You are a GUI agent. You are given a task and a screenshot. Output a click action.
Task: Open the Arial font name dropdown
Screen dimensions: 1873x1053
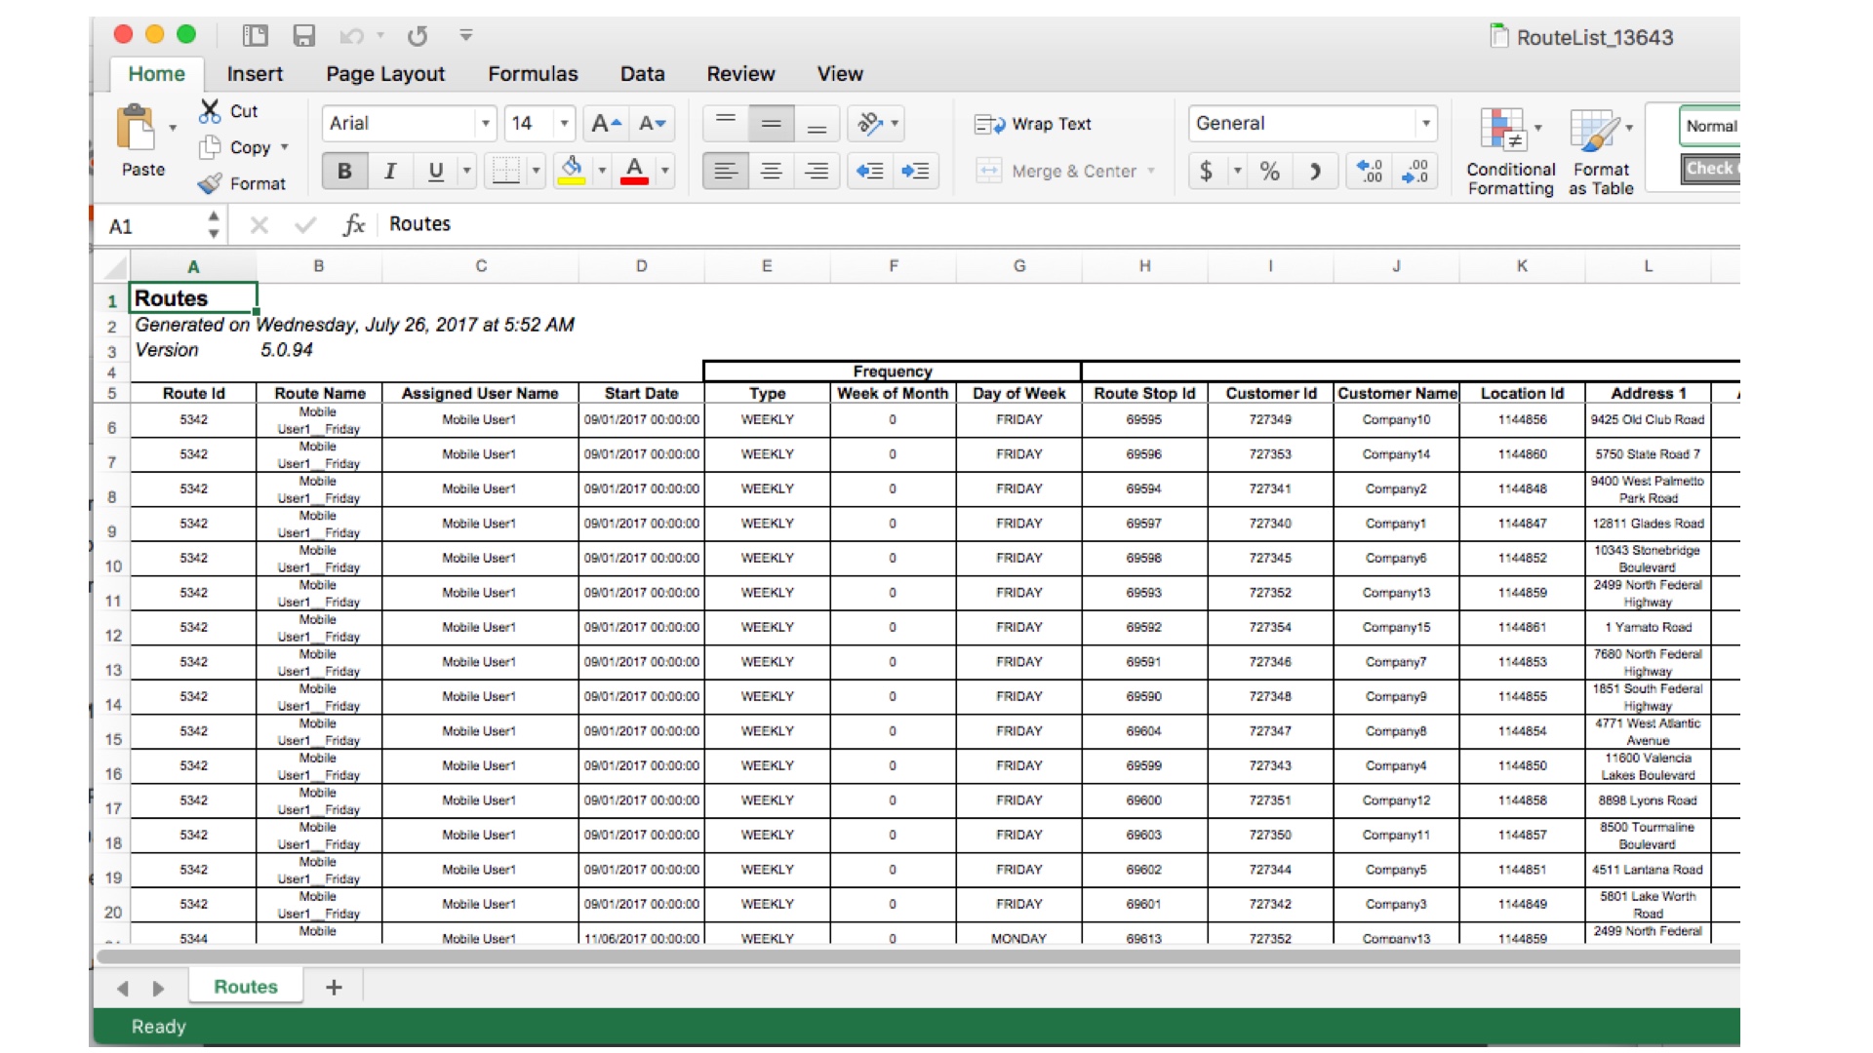coord(485,124)
